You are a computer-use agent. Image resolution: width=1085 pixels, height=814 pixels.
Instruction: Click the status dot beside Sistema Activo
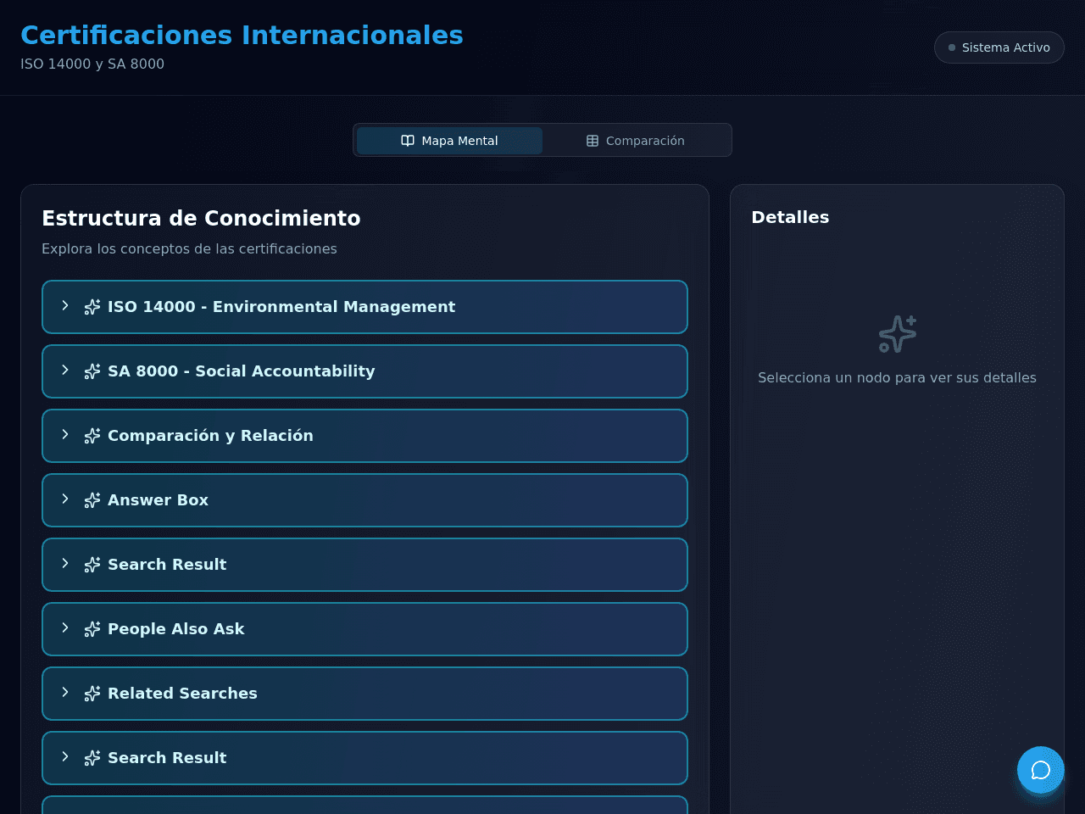[x=952, y=47]
